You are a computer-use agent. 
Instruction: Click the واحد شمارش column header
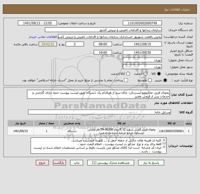coord(72,123)
